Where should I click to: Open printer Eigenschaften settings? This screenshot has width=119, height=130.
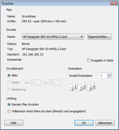coord(99,37)
